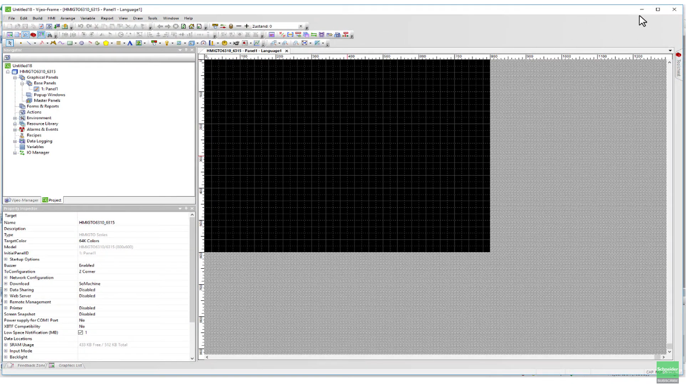Open the HMI menu

pyautogui.click(x=52, y=18)
